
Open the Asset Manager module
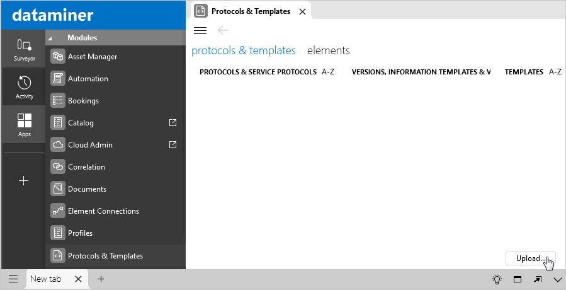pyautogui.click(x=115, y=56)
